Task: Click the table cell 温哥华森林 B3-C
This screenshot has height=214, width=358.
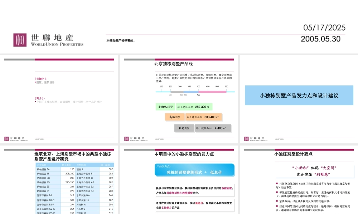Action: pyautogui.click(x=48, y=200)
